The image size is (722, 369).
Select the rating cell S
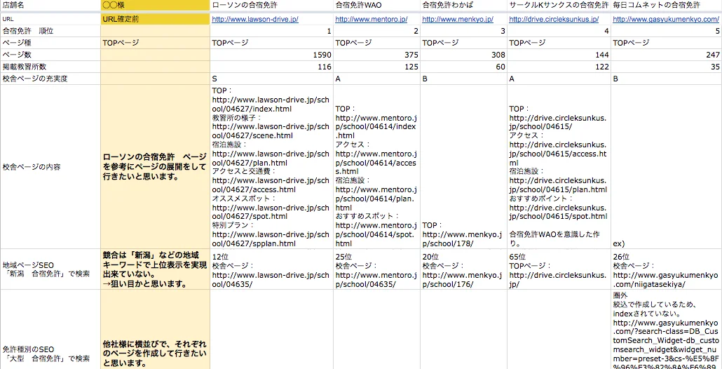[271, 79]
